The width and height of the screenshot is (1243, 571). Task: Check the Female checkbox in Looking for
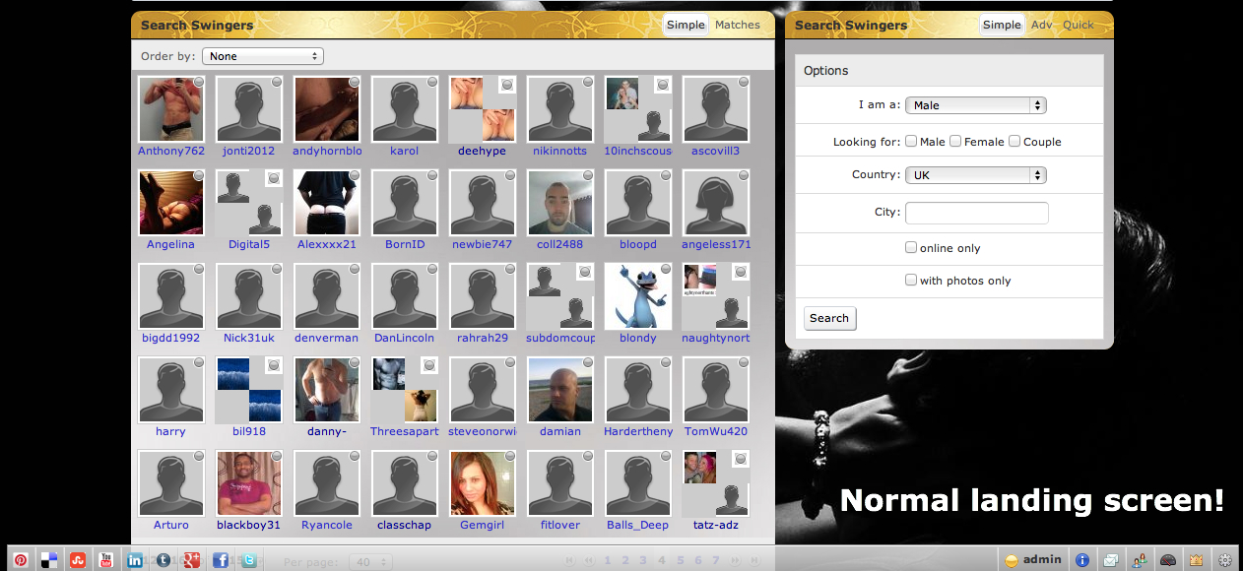point(955,142)
